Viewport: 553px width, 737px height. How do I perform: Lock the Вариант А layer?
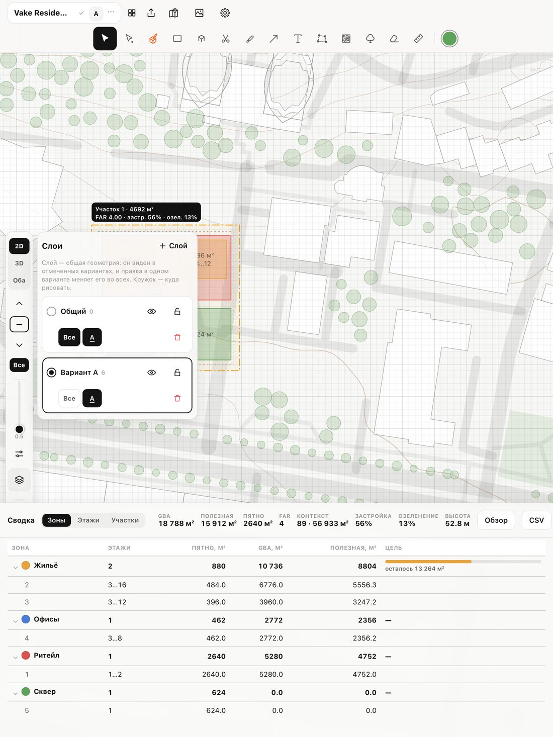pos(177,373)
